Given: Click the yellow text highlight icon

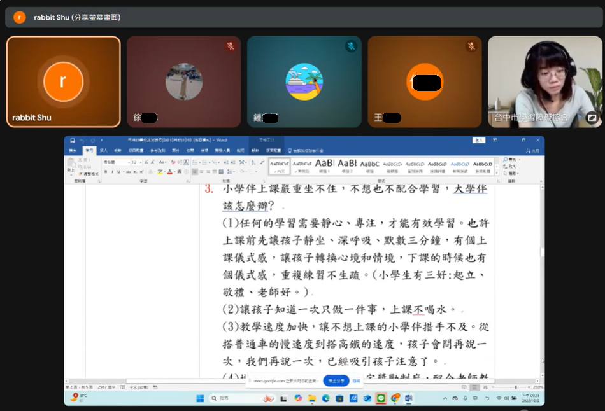Looking at the screenshot, I should pos(160,172).
